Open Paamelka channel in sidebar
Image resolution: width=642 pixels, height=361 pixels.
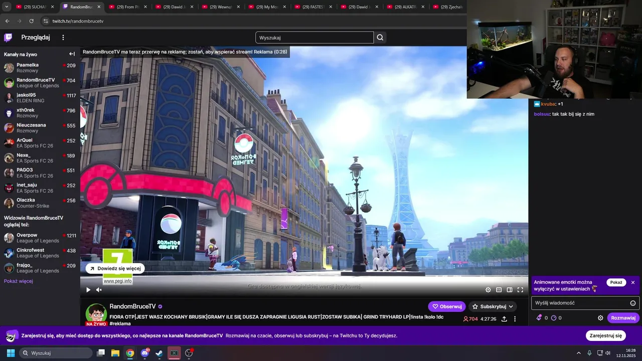coord(40,68)
